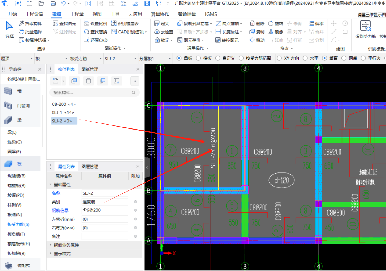Choose 批量选择 in the ribbon

(x=30, y=32)
